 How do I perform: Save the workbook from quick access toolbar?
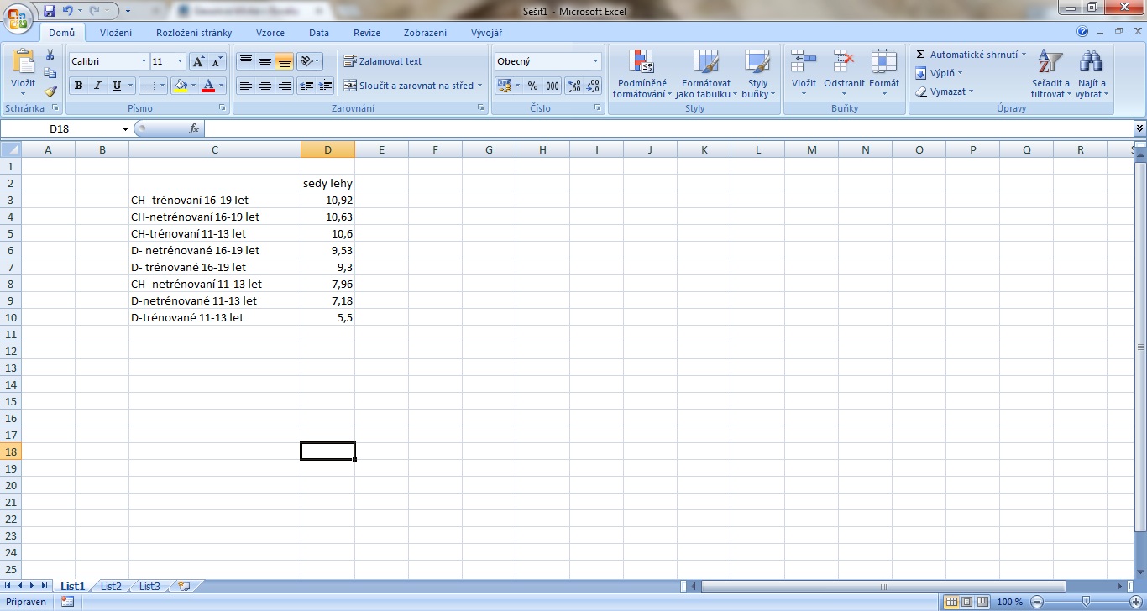(50, 11)
